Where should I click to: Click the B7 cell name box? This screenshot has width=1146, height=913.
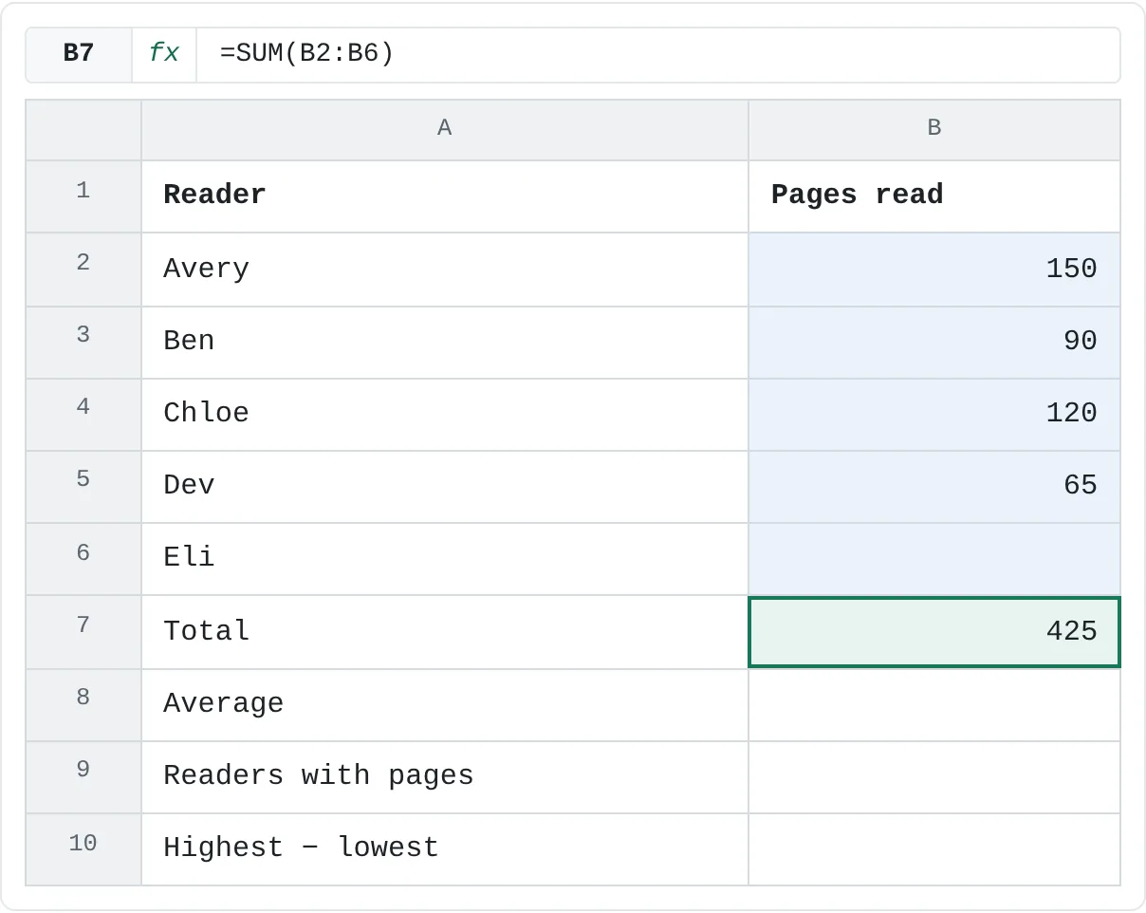coord(79,54)
